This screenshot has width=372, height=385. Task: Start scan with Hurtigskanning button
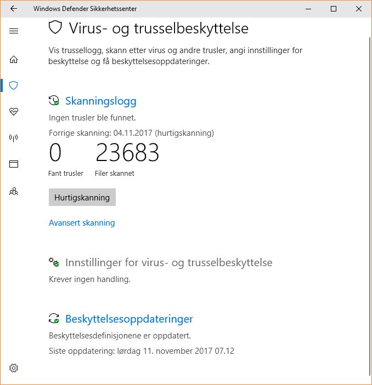coord(82,198)
